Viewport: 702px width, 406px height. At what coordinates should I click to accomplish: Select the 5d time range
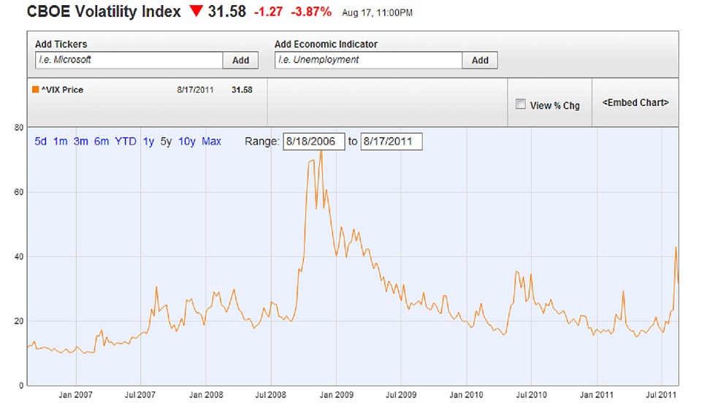(40, 142)
